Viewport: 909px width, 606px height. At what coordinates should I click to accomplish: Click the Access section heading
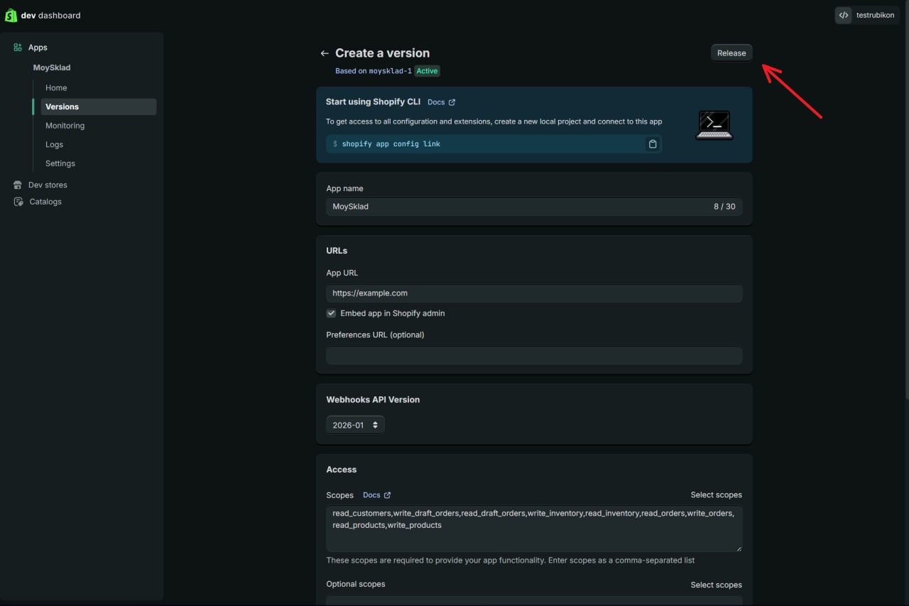[342, 470]
